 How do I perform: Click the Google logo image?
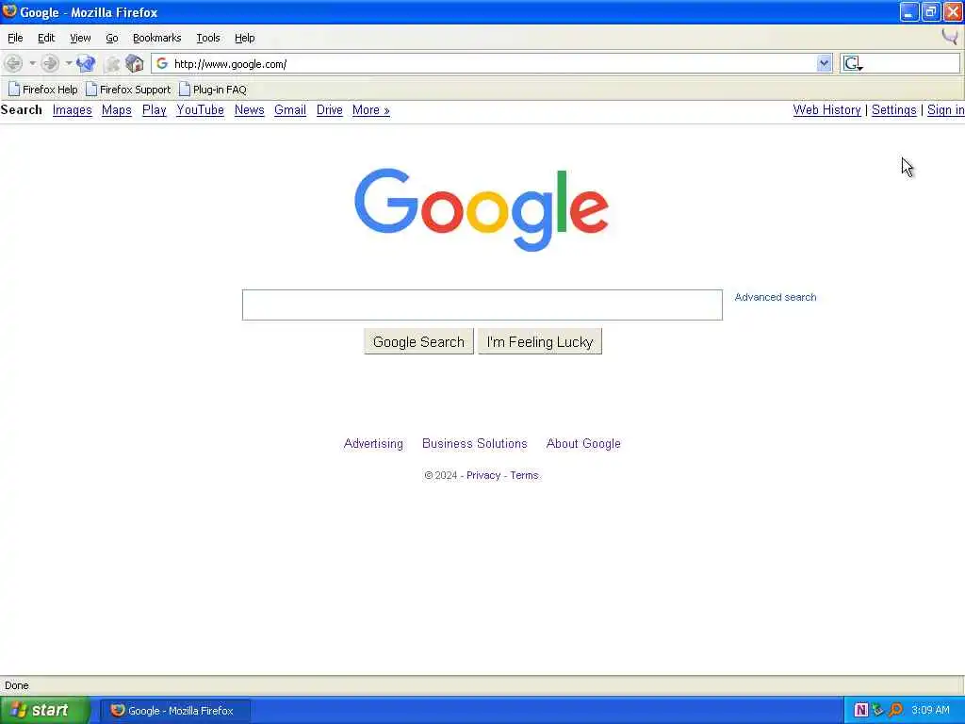pos(482,209)
